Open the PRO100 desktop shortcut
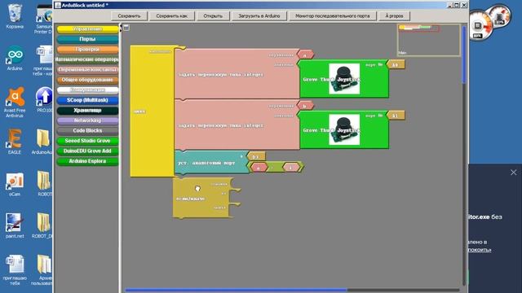This screenshot has height=293, width=522. pyautogui.click(x=44, y=99)
